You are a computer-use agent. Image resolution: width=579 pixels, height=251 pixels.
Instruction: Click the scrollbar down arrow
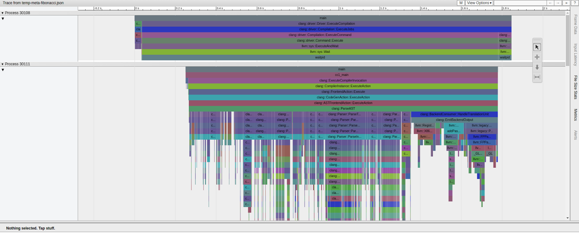[x=567, y=218]
